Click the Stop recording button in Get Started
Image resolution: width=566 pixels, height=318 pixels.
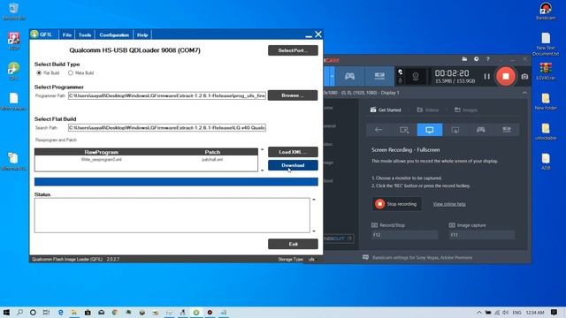(396, 204)
